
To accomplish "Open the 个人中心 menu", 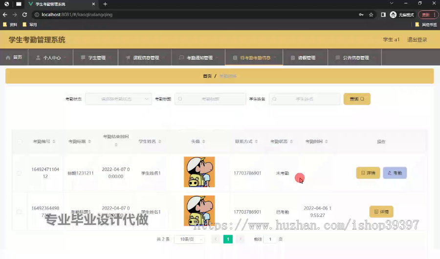I will coord(50,57).
